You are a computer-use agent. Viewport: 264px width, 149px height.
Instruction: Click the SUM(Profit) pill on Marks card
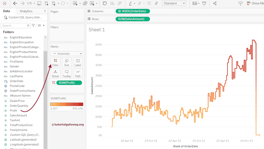click(x=67, y=83)
